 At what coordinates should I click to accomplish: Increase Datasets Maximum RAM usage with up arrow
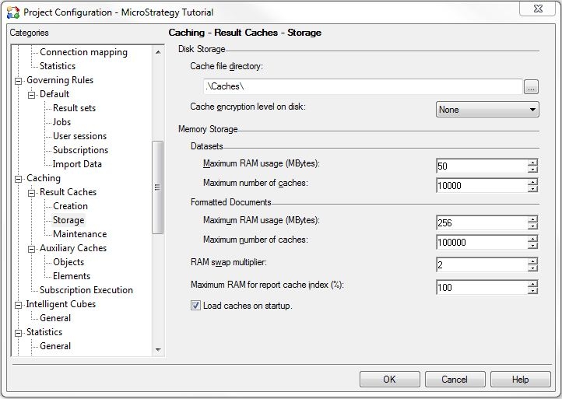click(x=532, y=163)
